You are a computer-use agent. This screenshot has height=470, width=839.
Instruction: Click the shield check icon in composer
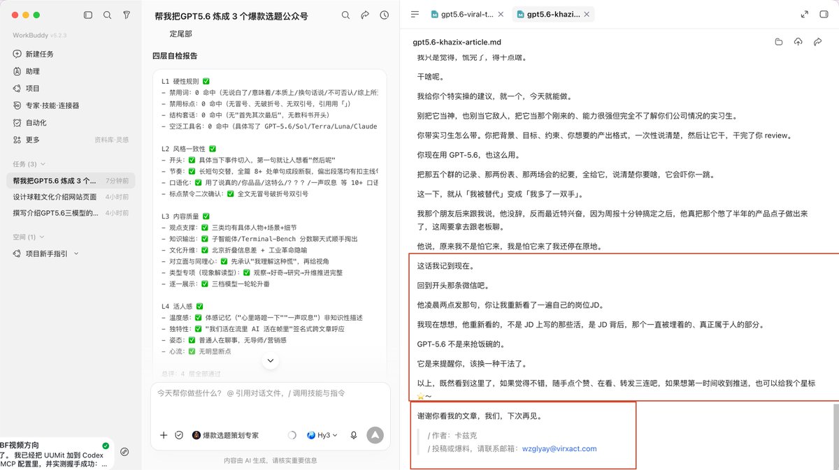tap(179, 435)
